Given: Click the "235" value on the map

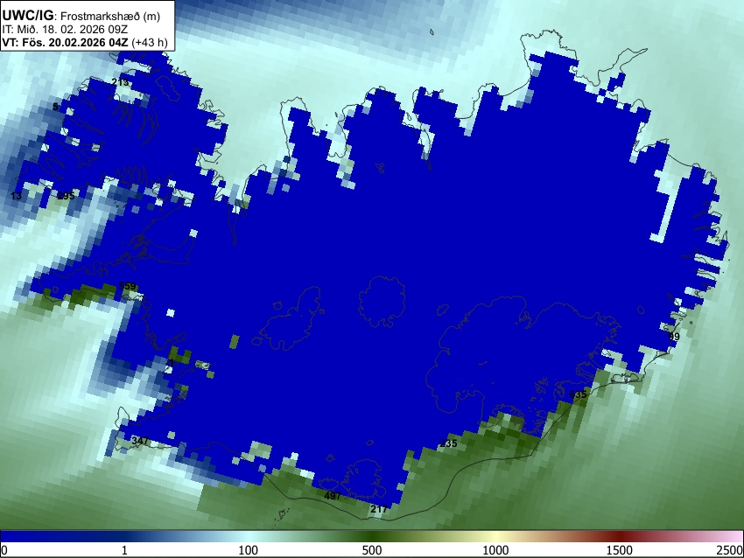Looking at the screenshot, I should 448,443.
